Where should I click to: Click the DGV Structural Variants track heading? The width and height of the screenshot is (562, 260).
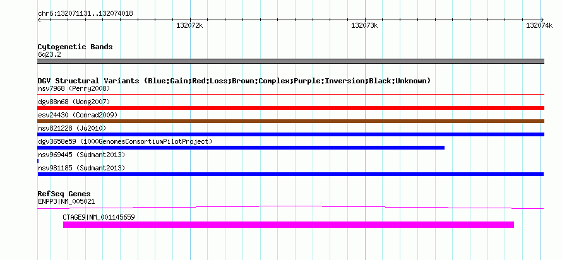(234, 81)
